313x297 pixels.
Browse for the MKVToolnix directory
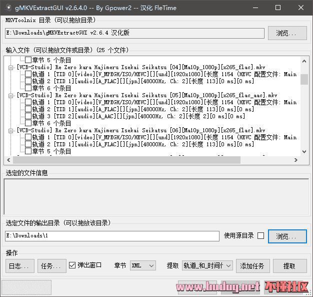289,33
